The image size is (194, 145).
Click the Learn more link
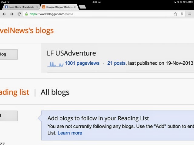[x=70, y=133]
